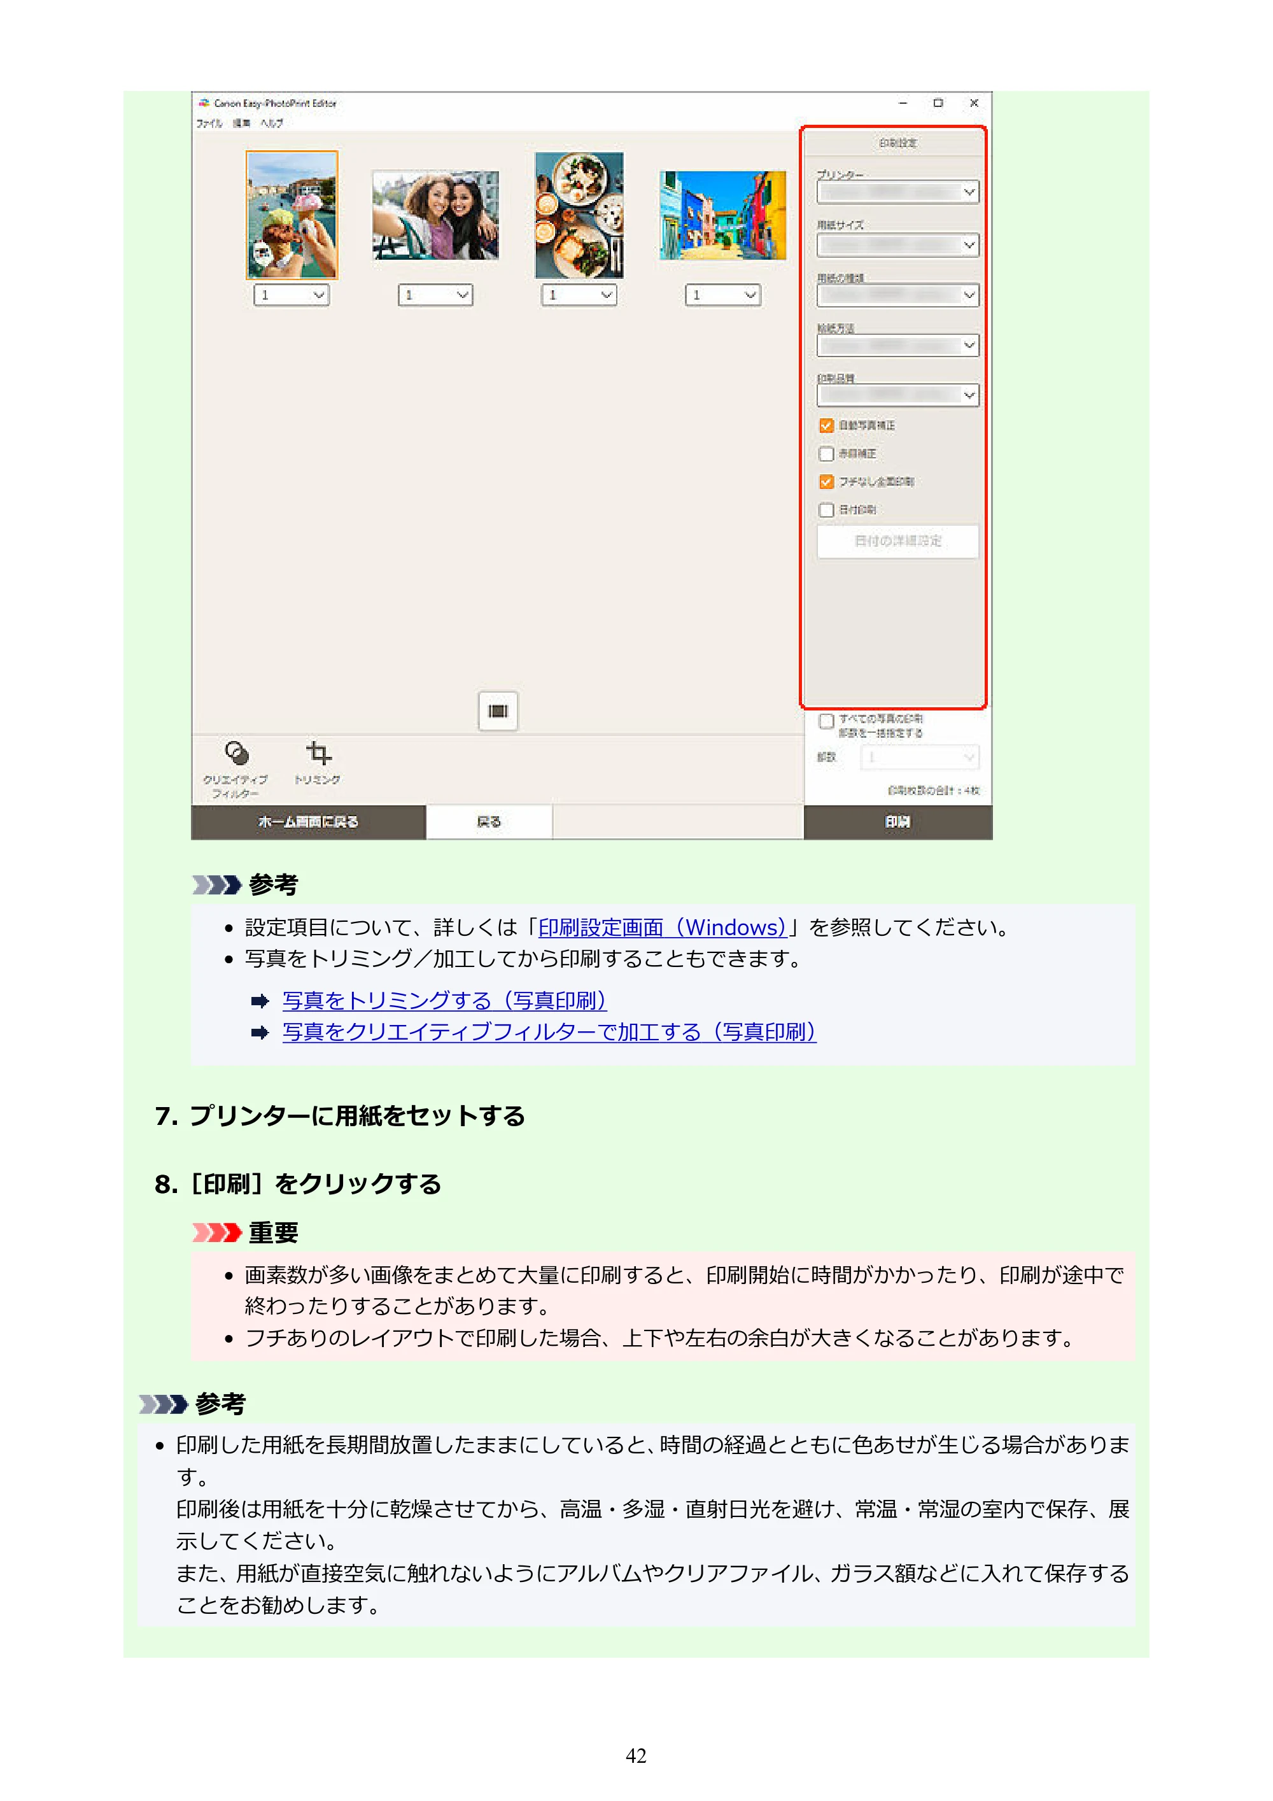Expand the 給紙方法 dropdown

click(x=898, y=346)
